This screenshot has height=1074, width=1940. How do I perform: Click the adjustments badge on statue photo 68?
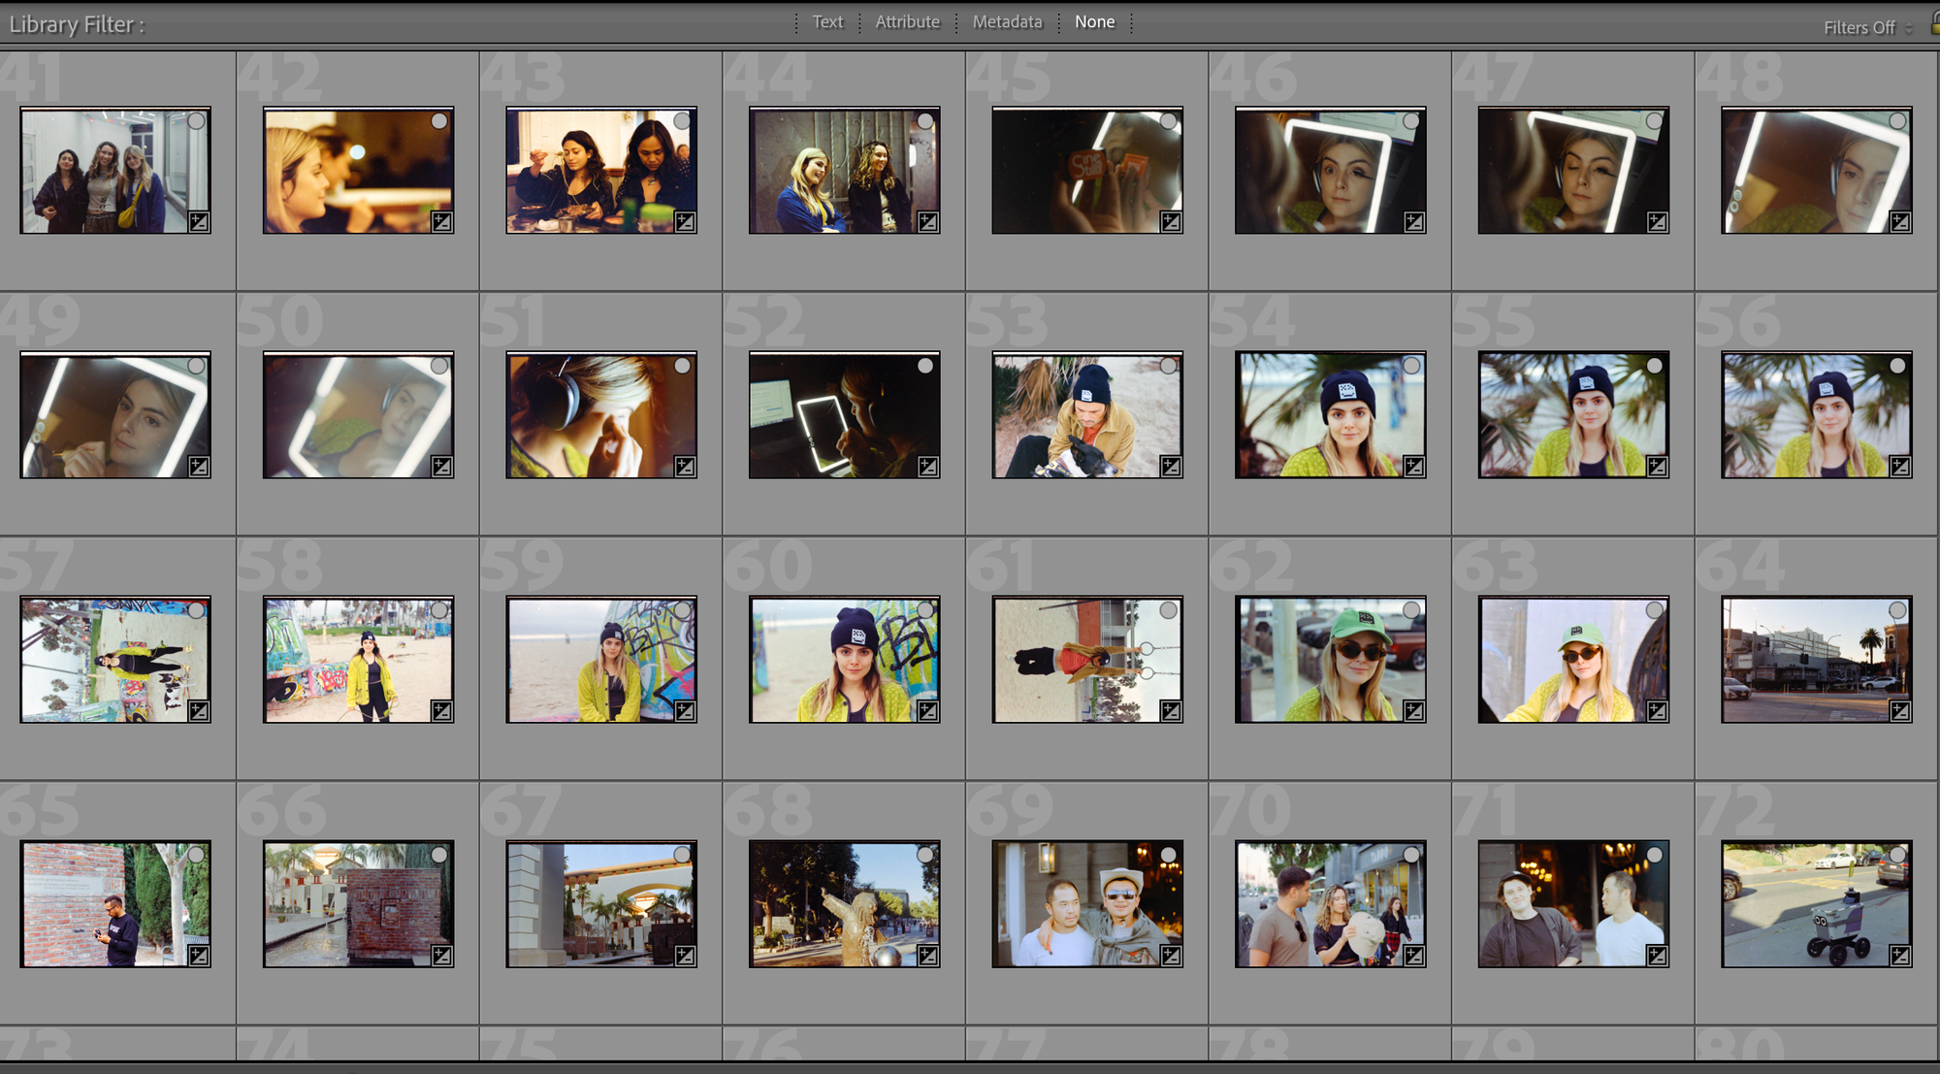coord(928,956)
